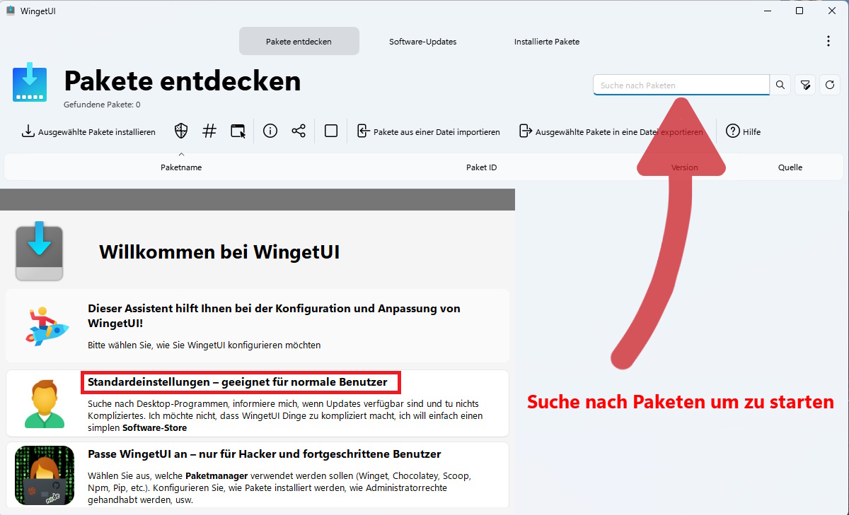Viewport: 849px width, 515px height.
Task: Click the shield install as administrator icon
Action: coord(182,131)
